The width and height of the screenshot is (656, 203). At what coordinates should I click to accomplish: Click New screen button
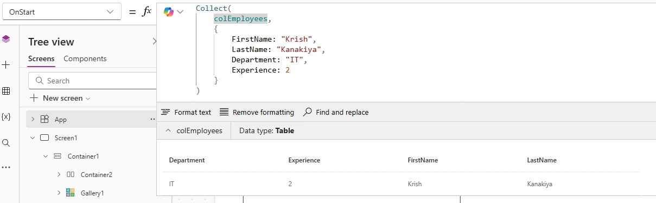point(60,98)
